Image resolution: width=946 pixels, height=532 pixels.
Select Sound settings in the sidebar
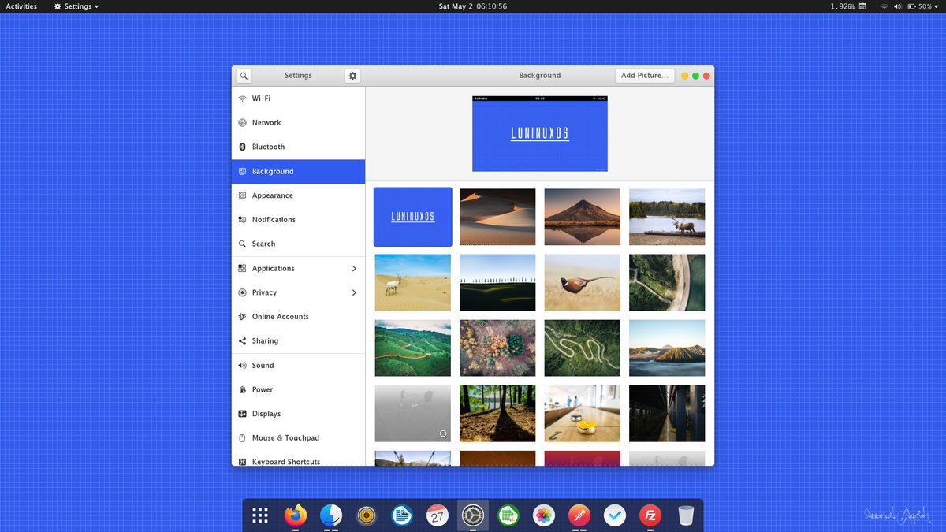(263, 365)
